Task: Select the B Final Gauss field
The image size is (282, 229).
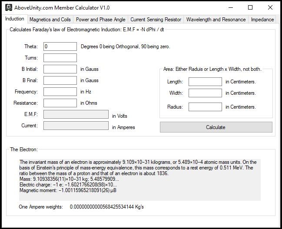Action: point(60,80)
